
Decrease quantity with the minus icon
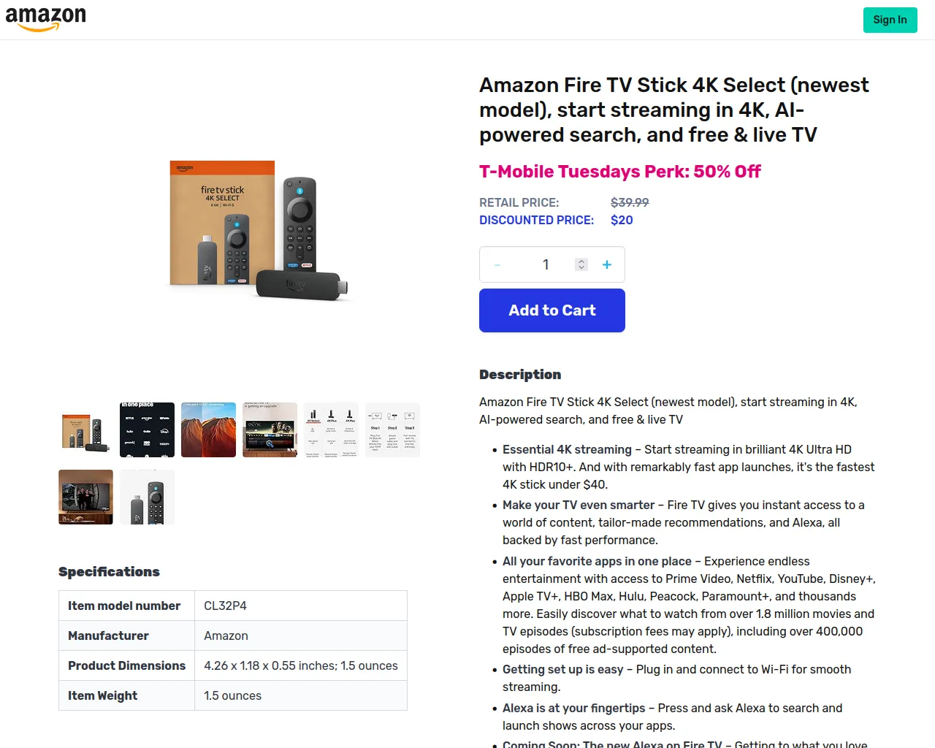click(x=497, y=265)
